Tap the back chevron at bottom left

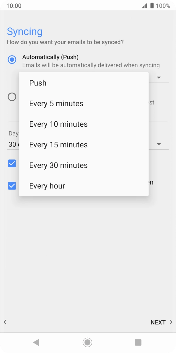[5, 322]
